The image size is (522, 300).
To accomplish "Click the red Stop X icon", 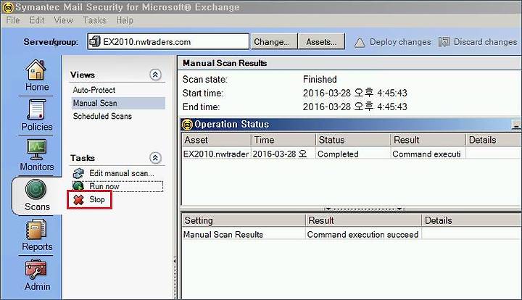I will [78, 199].
